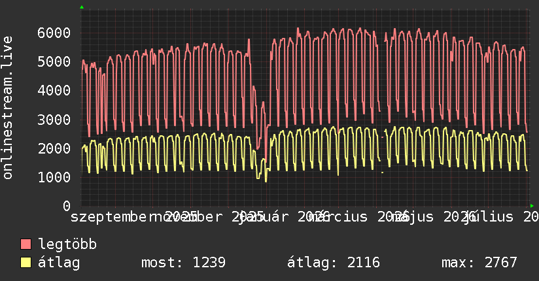Click the 6000 y-axis label
Viewport: 539px width, 281px height.
pyautogui.click(x=54, y=33)
